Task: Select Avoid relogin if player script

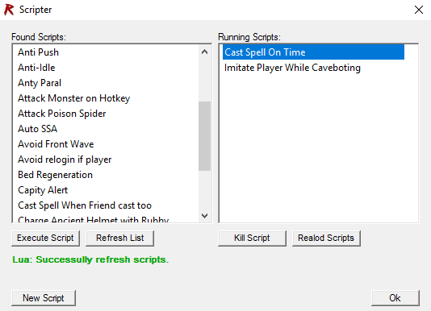Action: click(106, 160)
